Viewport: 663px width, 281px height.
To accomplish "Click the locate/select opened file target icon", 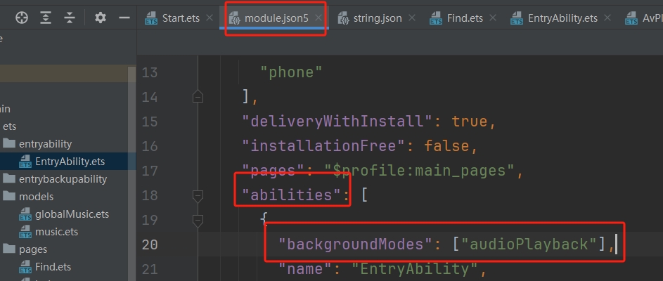I will click(x=22, y=18).
